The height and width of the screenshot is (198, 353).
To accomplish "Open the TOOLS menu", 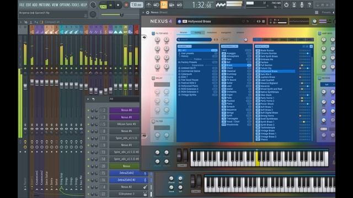I will click(76, 5).
